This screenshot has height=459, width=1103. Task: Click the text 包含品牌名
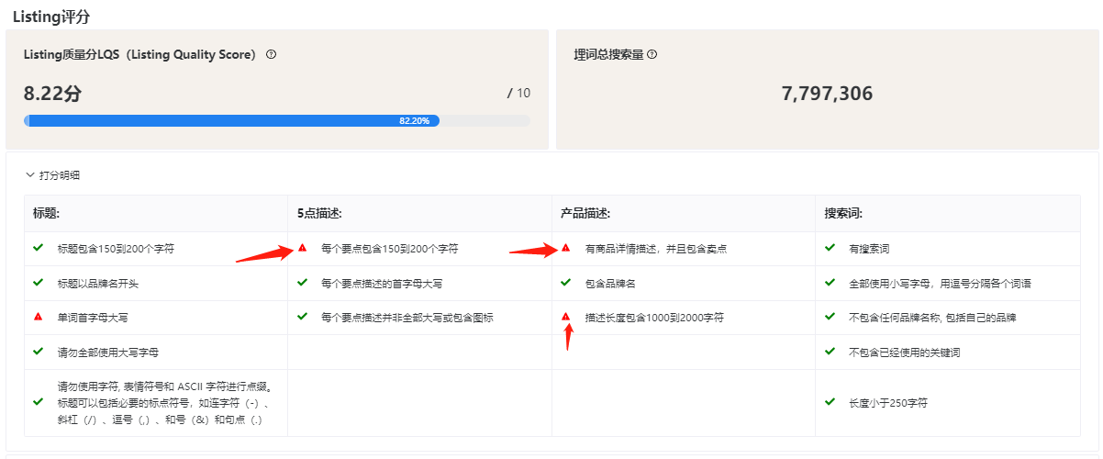click(610, 284)
